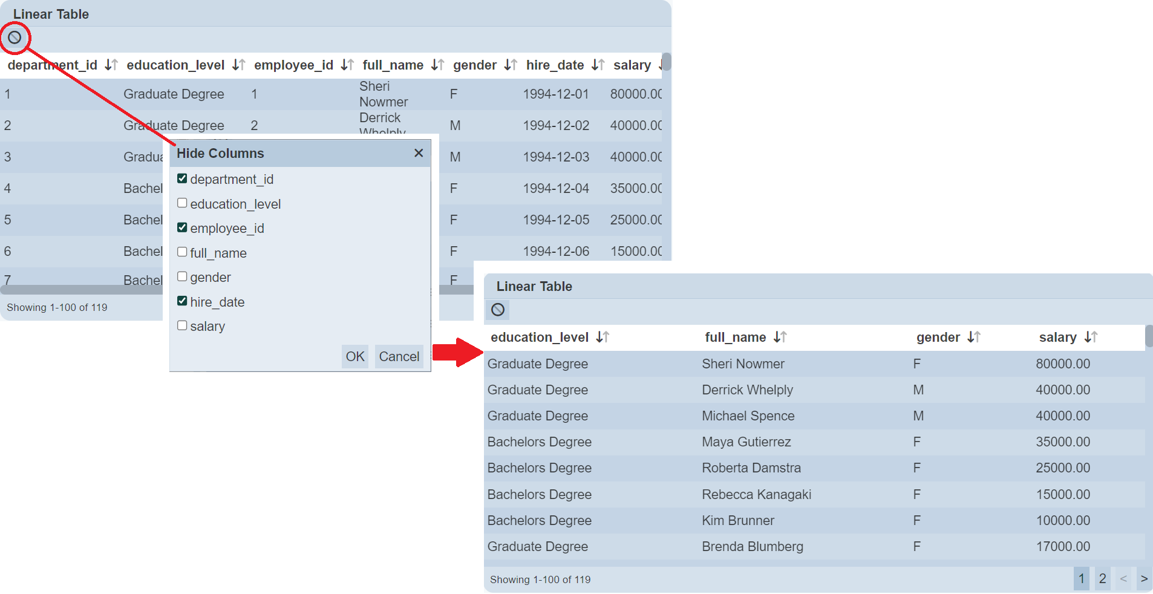This screenshot has width=1153, height=594.
Task: Click right table vertical scrollbar thumb
Action: (1149, 336)
